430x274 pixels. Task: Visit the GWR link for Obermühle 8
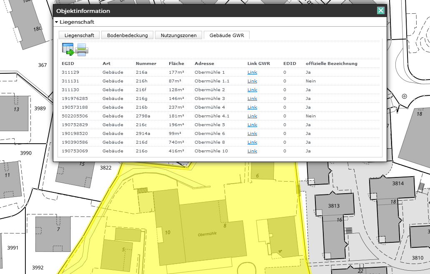(252, 142)
